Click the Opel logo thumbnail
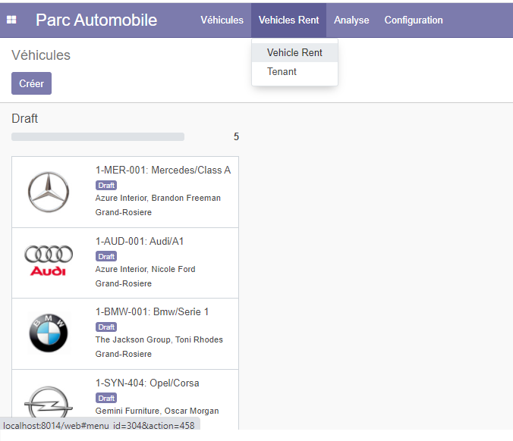The width and height of the screenshot is (513, 441). [x=49, y=402]
